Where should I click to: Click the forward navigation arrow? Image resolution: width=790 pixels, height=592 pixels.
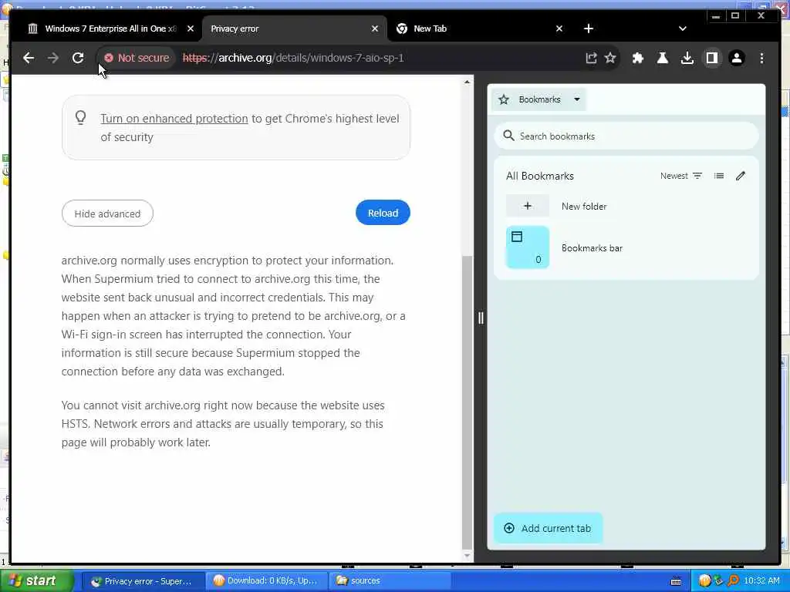53,58
